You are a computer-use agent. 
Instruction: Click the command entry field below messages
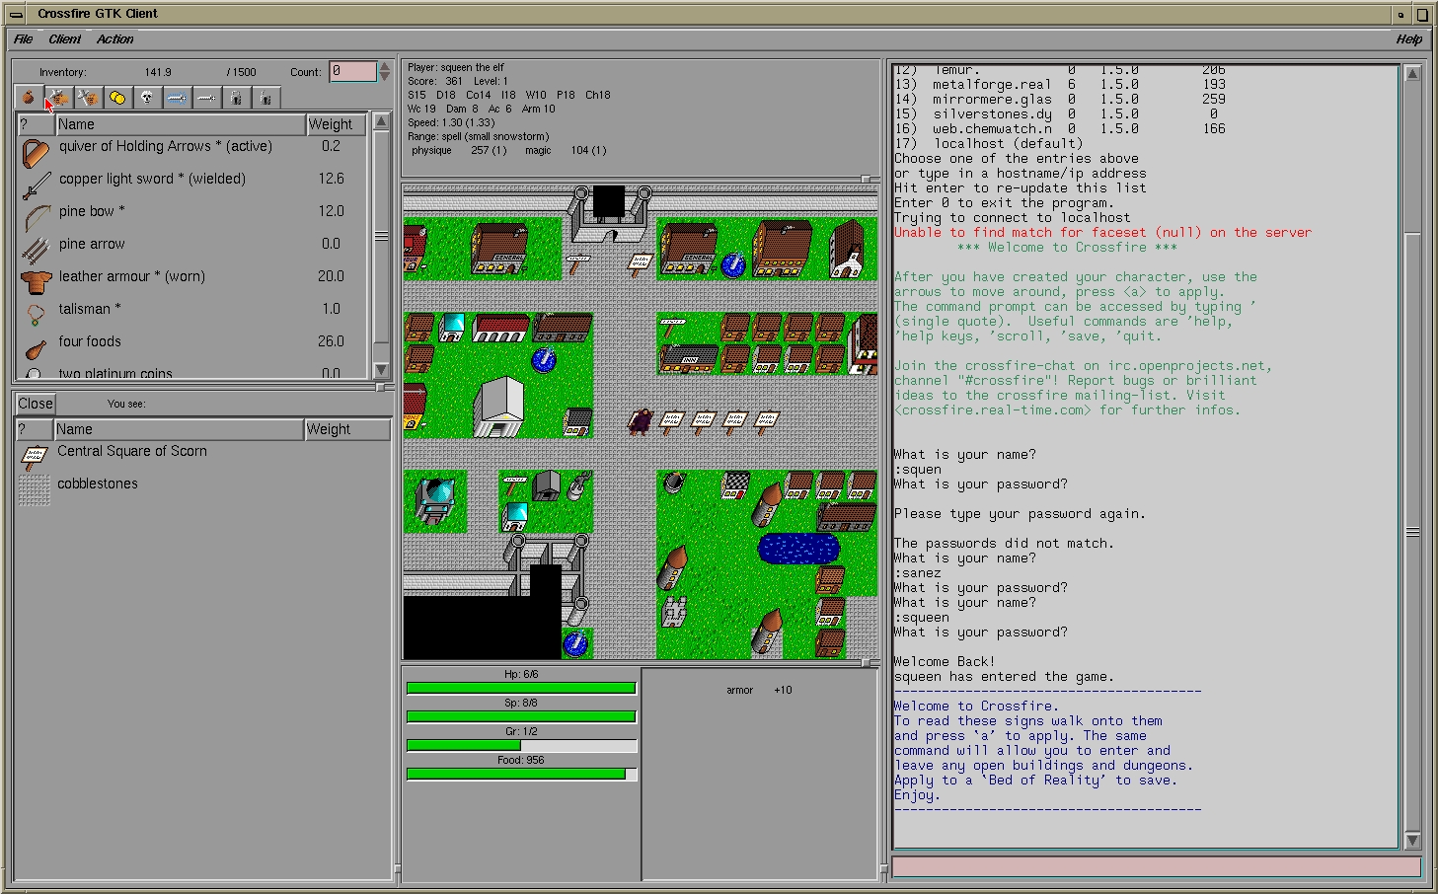(1156, 866)
